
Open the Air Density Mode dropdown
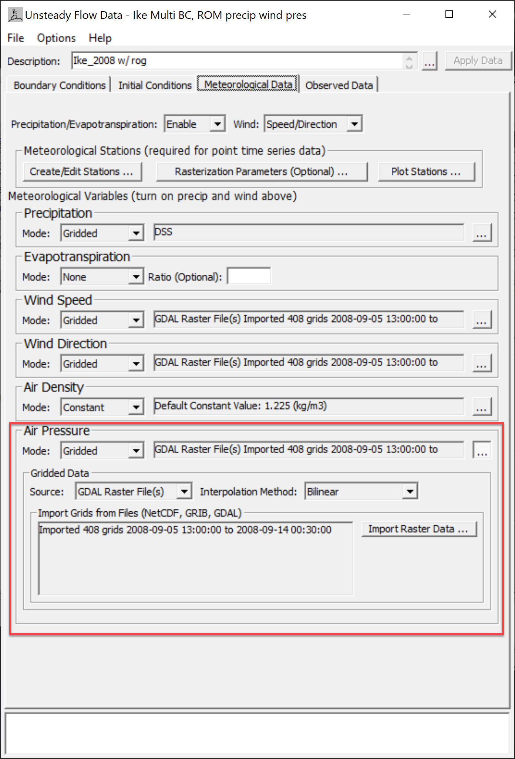click(102, 407)
